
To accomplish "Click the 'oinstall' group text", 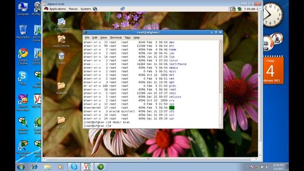I will click(128, 111).
